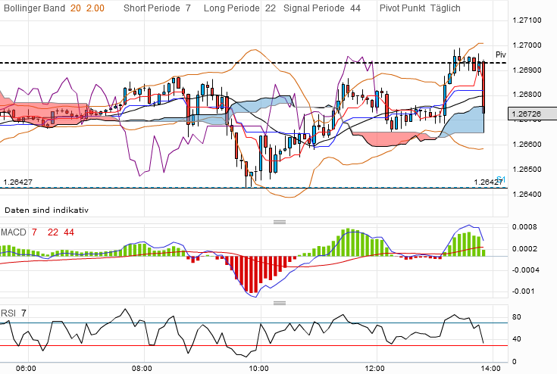This screenshot has height=374, width=557.
Task: Click the 1.26600 price axis label
Action: click(527, 144)
